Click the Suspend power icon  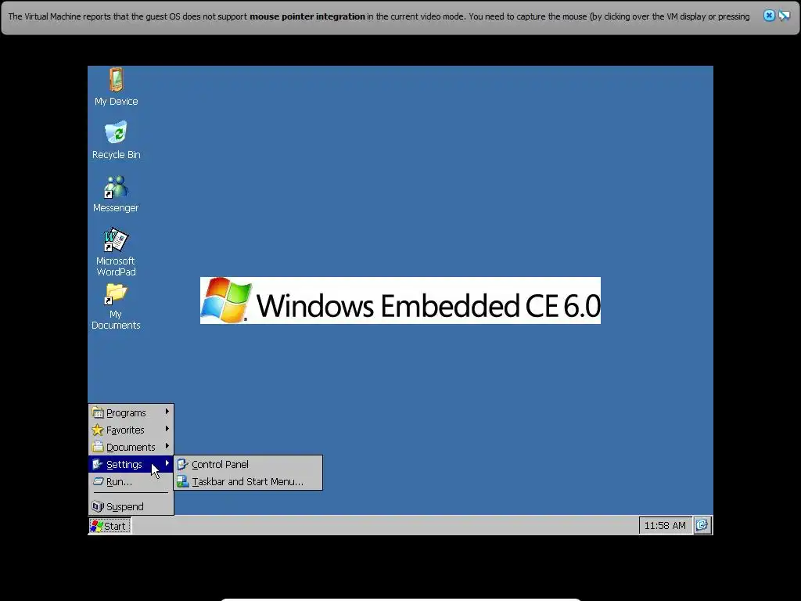tap(98, 506)
